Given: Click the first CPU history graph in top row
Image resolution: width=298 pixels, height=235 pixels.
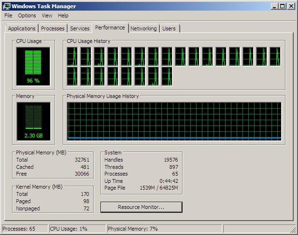Looking at the screenshot, I should 72,56.
